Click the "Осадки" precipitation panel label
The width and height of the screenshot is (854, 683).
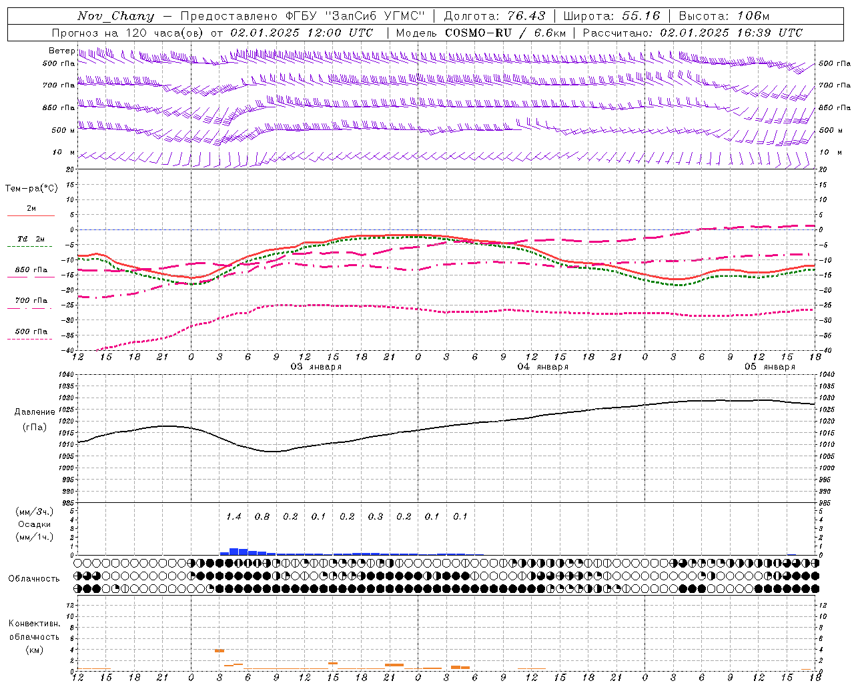pyautogui.click(x=34, y=524)
